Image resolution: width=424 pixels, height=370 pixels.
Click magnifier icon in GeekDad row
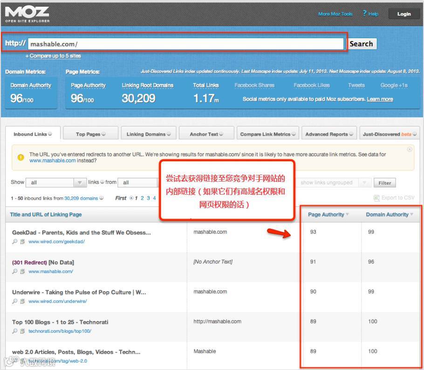pyautogui.click(x=15, y=241)
